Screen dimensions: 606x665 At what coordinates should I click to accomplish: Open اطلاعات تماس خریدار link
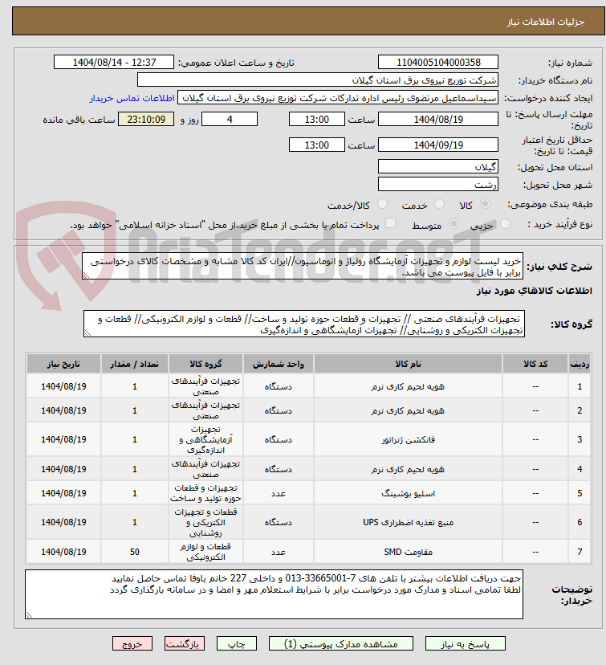pos(132,98)
